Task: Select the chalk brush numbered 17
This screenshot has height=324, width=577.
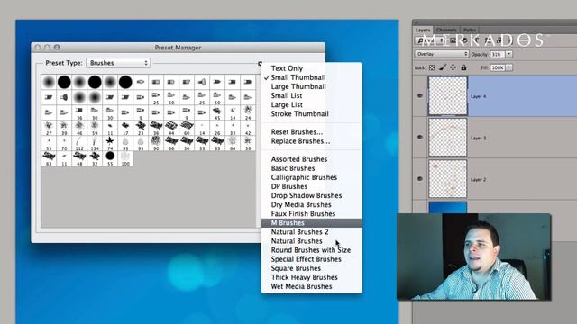Action: [125, 128]
